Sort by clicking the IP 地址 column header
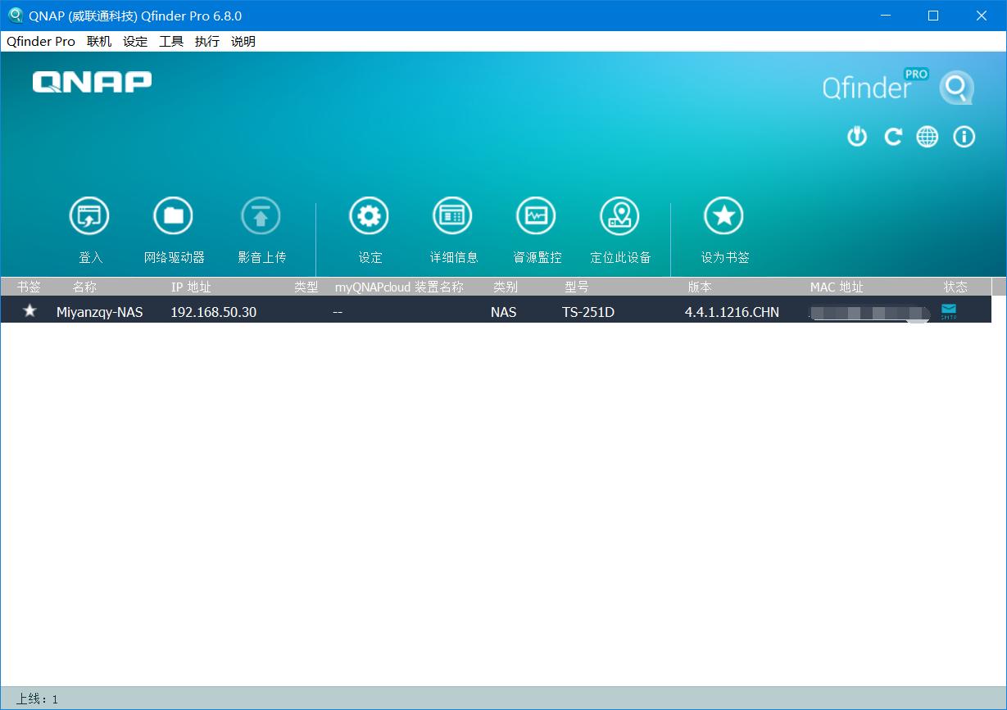This screenshot has height=710, width=1007. 192,287
